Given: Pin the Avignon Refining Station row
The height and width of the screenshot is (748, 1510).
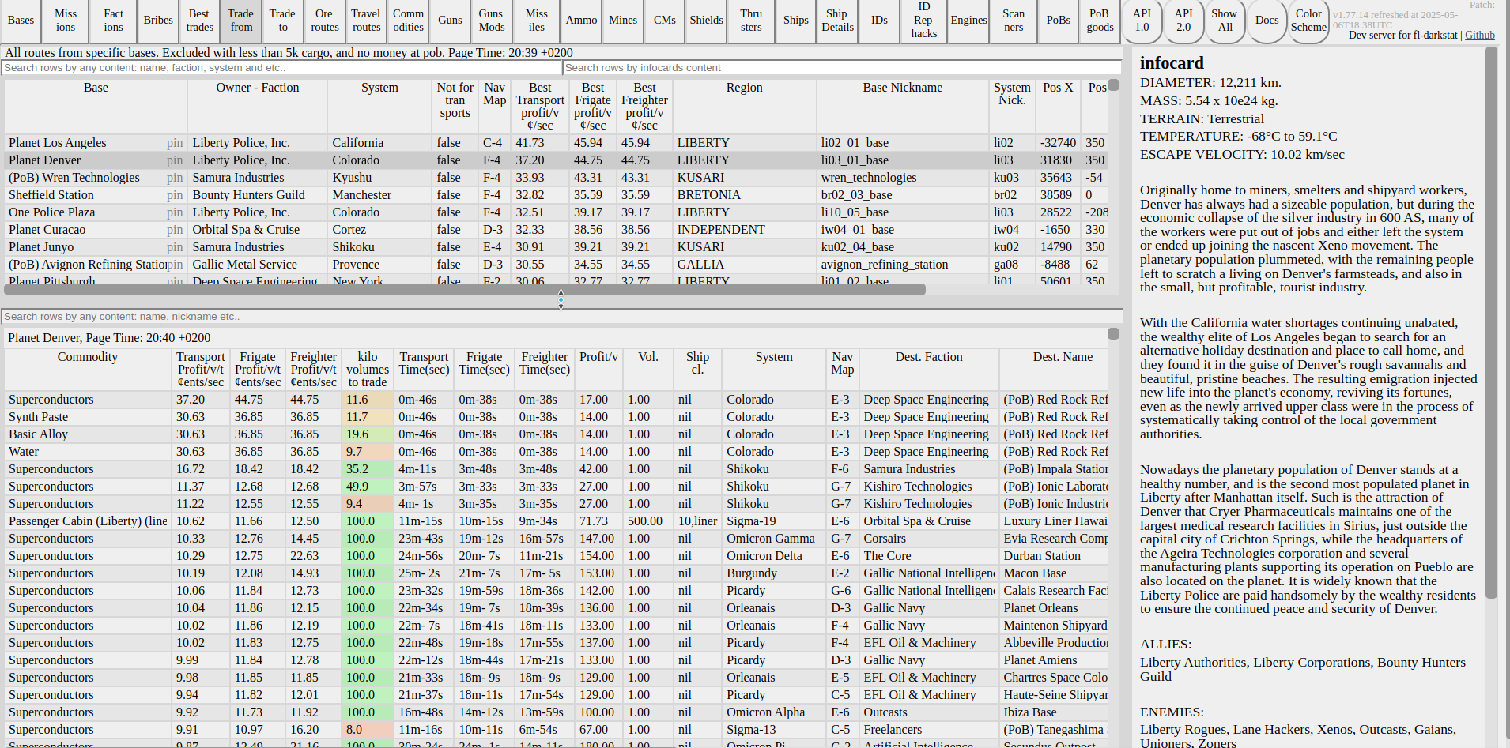Looking at the screenshot, I should 175,265.
